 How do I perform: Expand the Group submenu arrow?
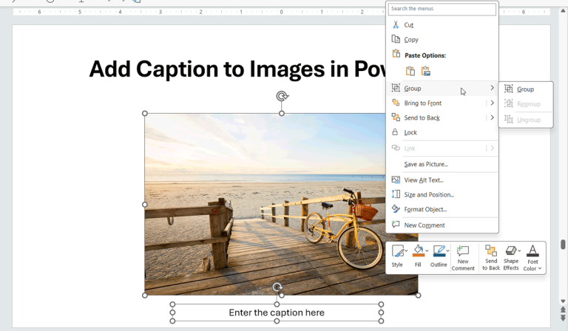pyautogui.click(x=492, y=88)
